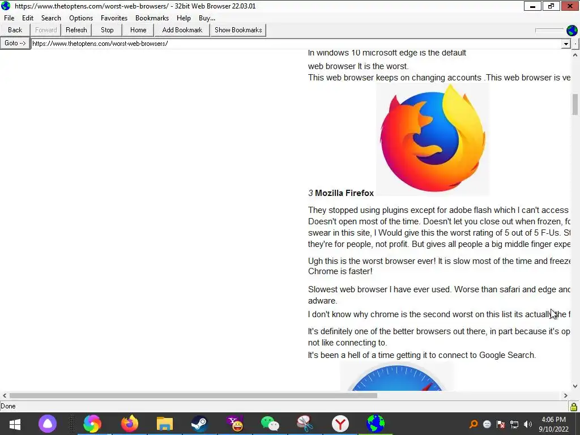
Task: Click the scroll-right arrow of horizontal scrollbar
Action: tap(565, 395)
